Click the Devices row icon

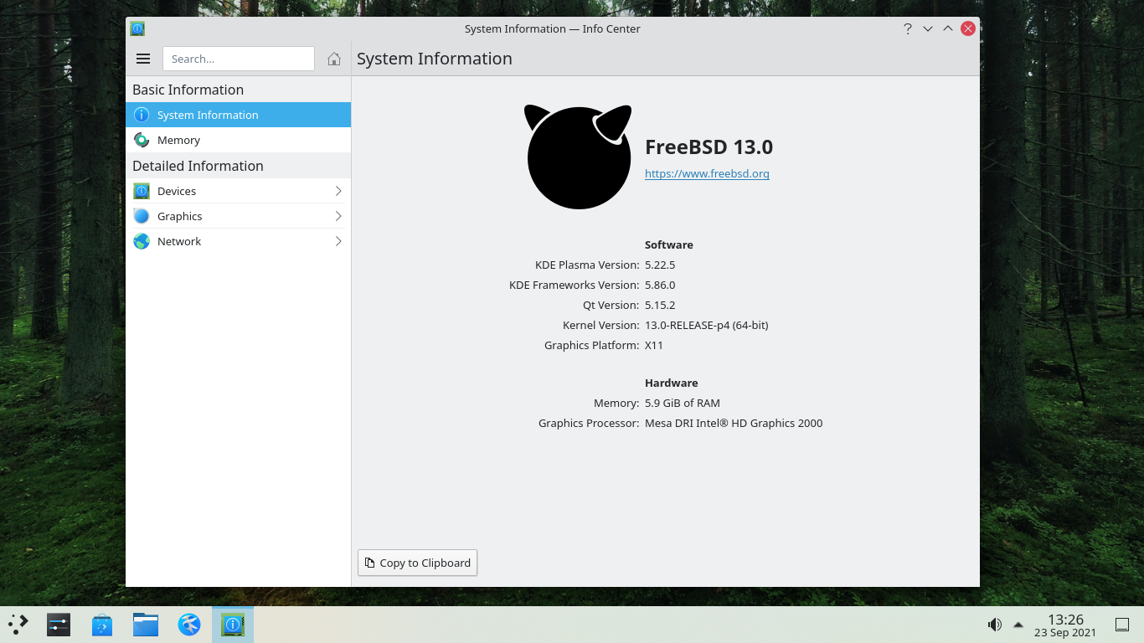(142, 191)
